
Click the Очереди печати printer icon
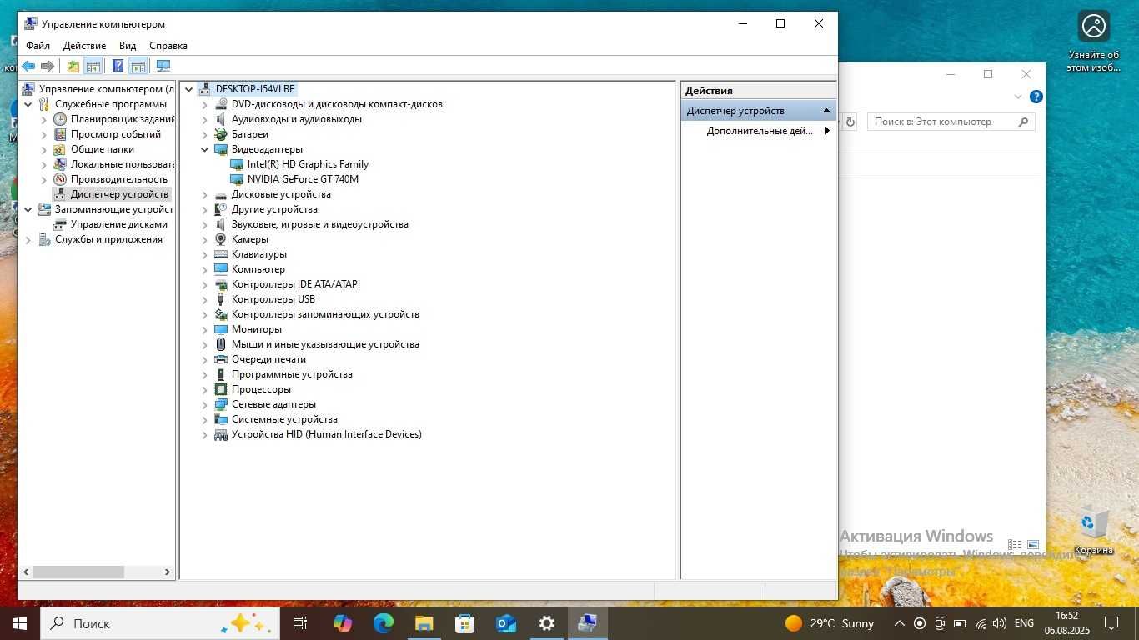[x=221, y=359]
